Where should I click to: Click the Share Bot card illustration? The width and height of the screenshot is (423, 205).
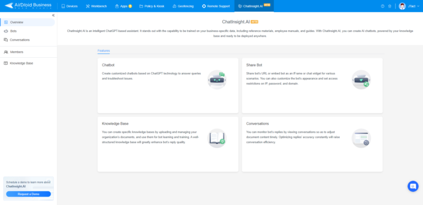click(x=361, y=79)
